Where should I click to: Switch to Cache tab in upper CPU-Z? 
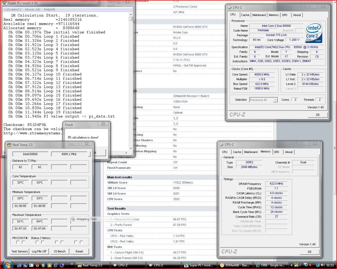tap(245, 15)
